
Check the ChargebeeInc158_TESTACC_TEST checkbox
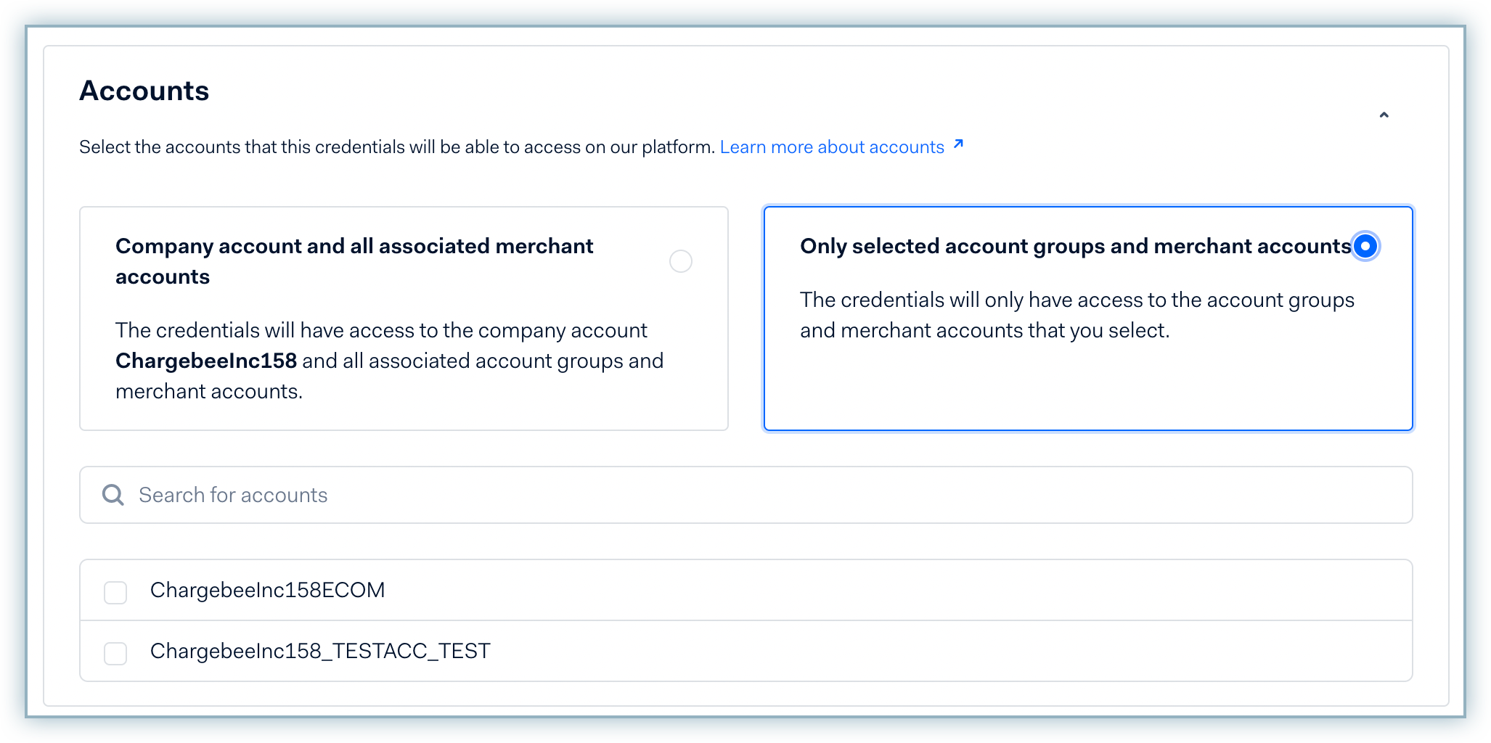coord(115,653)
